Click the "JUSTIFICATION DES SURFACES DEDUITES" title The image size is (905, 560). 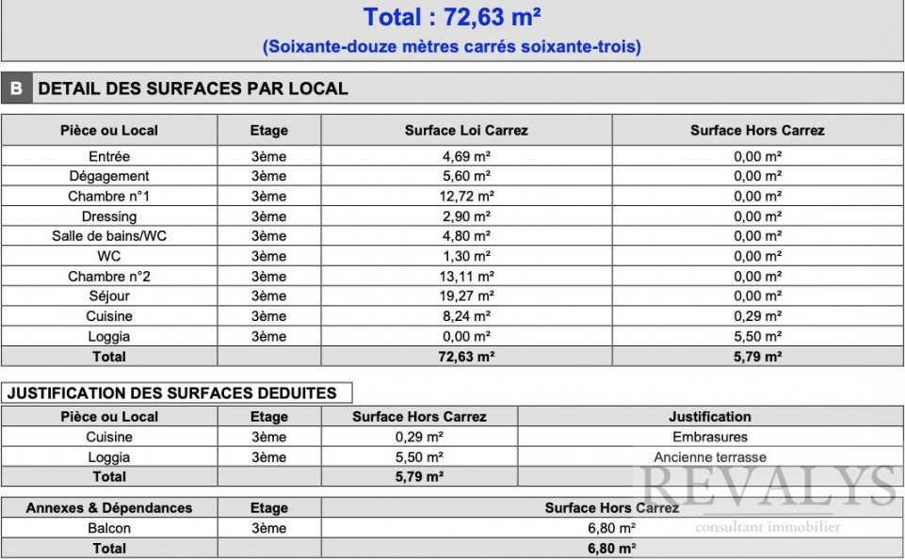click(171, 393)
